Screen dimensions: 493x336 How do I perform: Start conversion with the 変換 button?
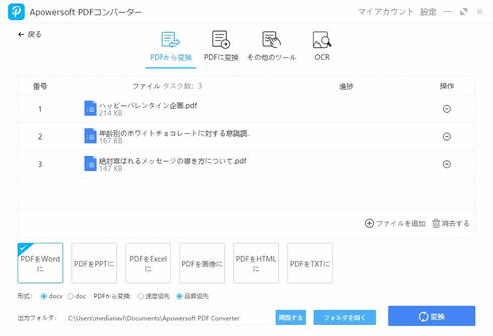[x=431, y=316]
